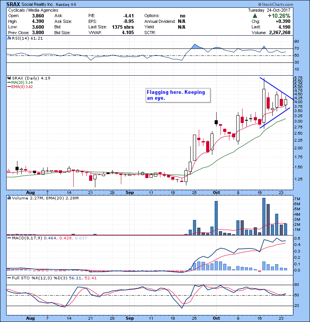
Task: Click the Chg value +0.390
Action: (283, 21)
